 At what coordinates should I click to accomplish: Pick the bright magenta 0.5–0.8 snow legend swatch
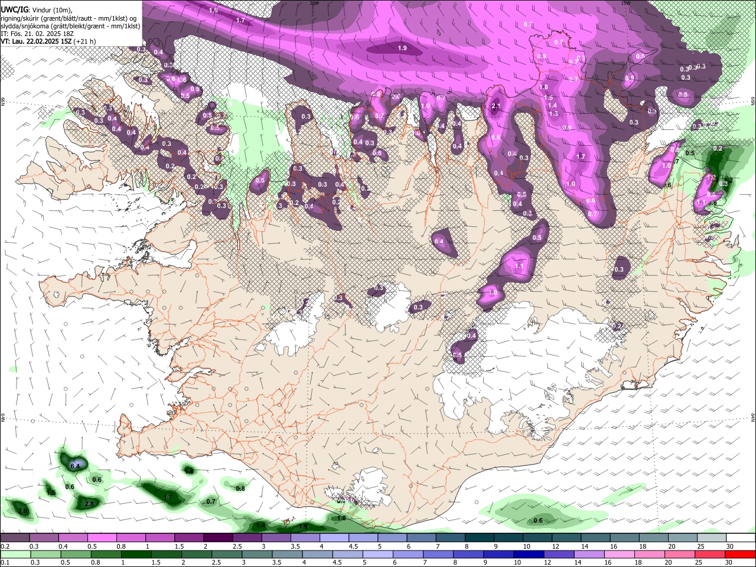[102, 538]
